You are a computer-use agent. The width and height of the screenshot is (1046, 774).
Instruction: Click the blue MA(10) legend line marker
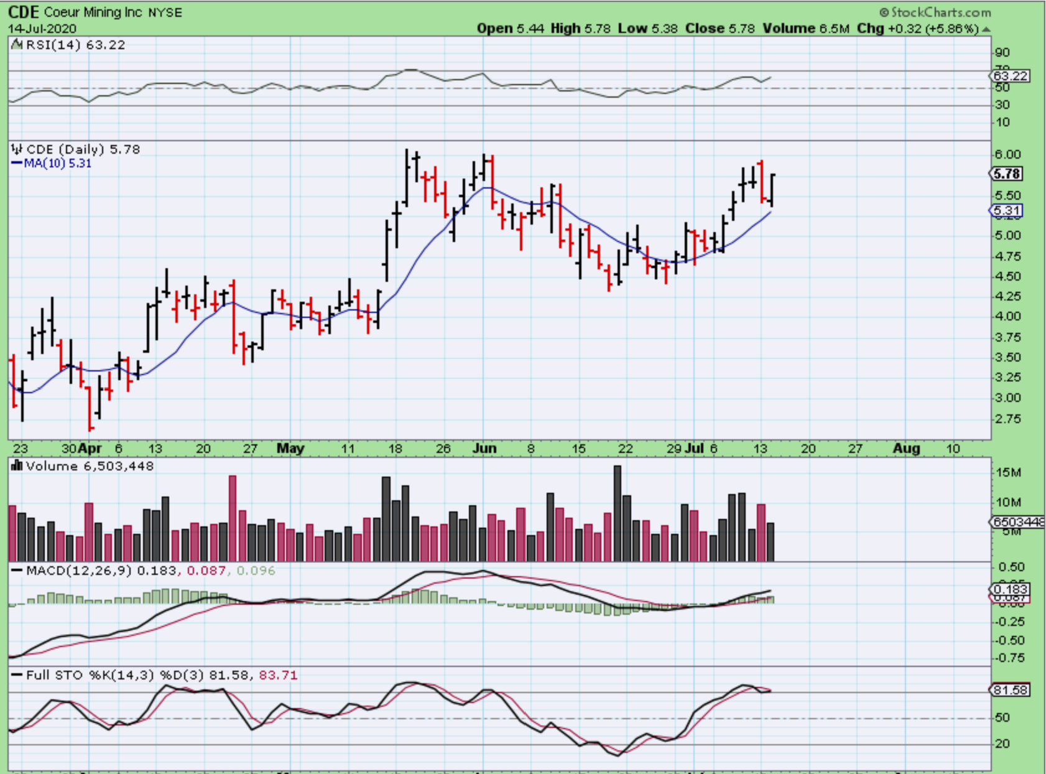[x=17, y=164]
